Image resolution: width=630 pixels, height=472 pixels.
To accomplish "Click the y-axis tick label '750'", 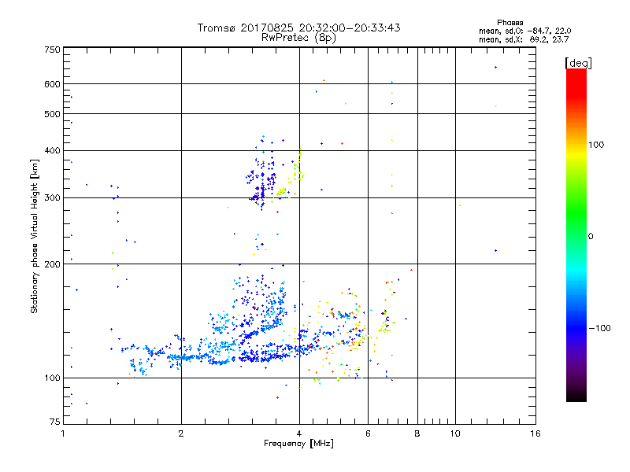I will (x=52, y=50).
